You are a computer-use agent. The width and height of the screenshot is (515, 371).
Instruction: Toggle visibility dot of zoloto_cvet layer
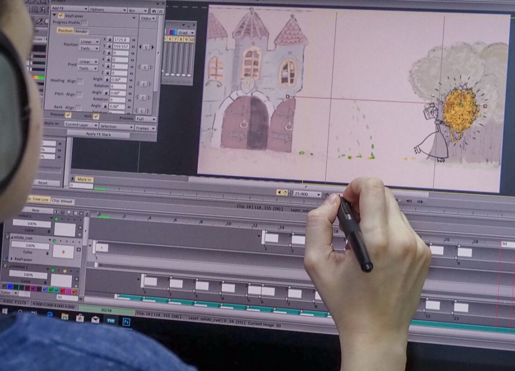click(x=55, y=241)
